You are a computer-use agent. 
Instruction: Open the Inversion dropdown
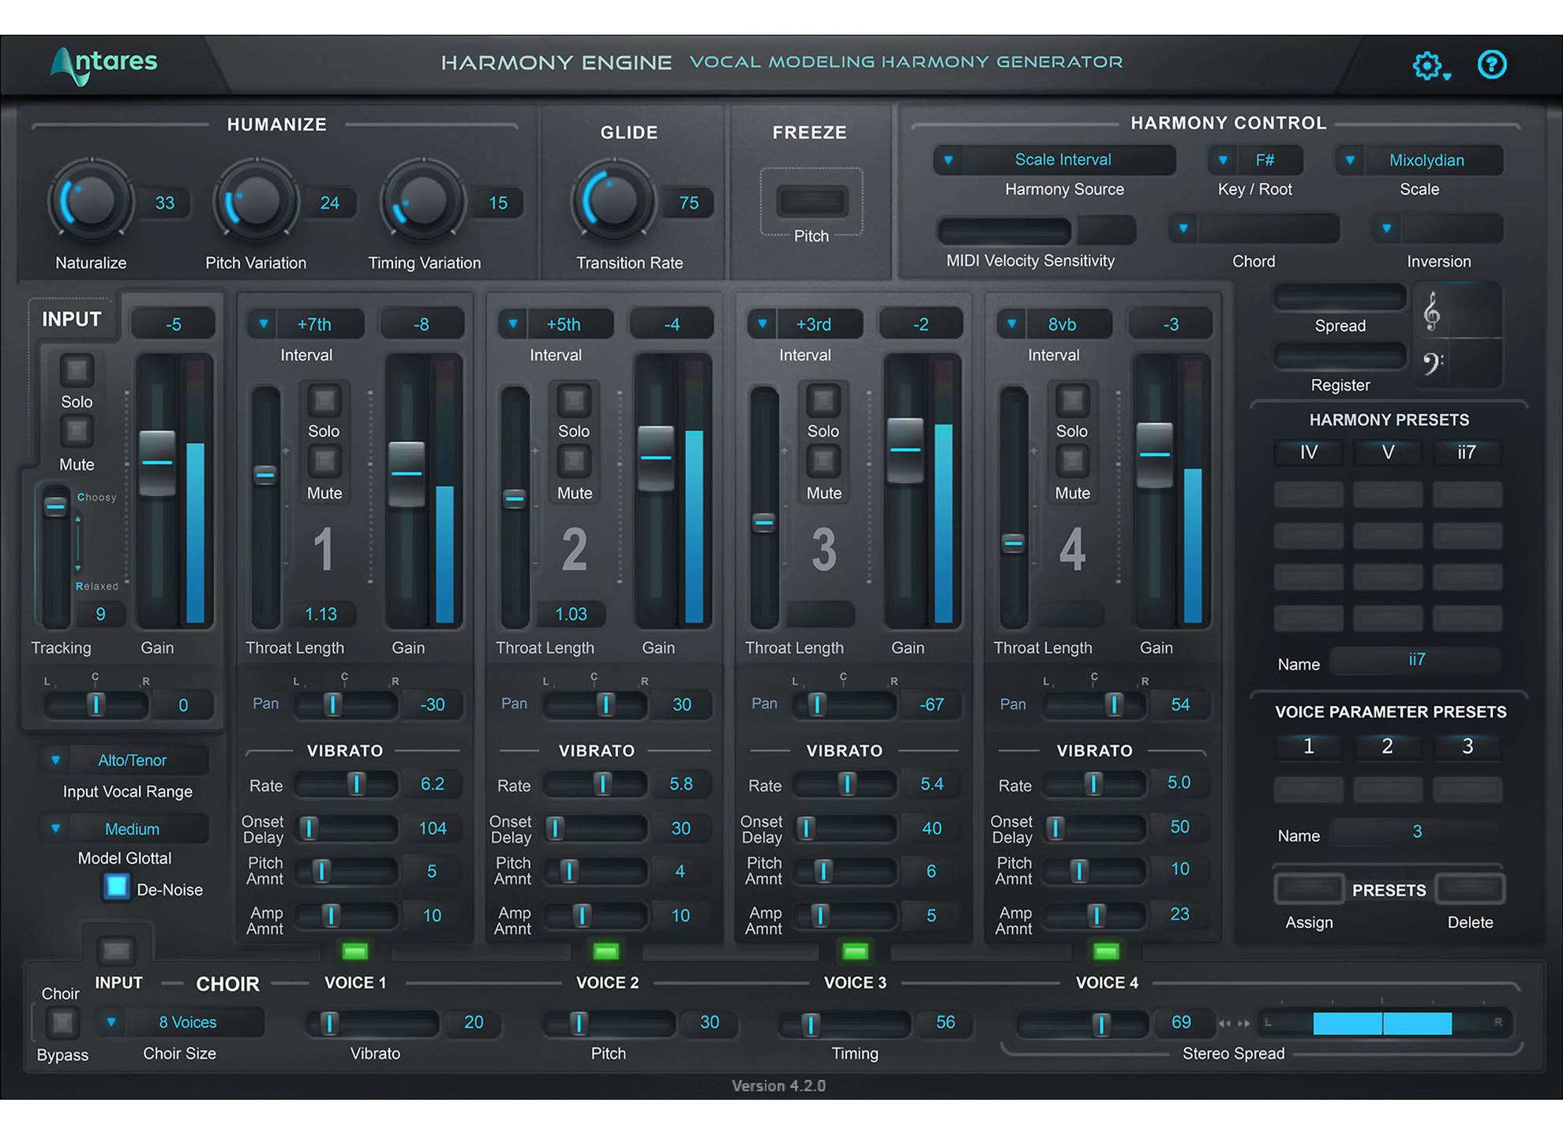pyautogui.click(x=1437, y=229)
